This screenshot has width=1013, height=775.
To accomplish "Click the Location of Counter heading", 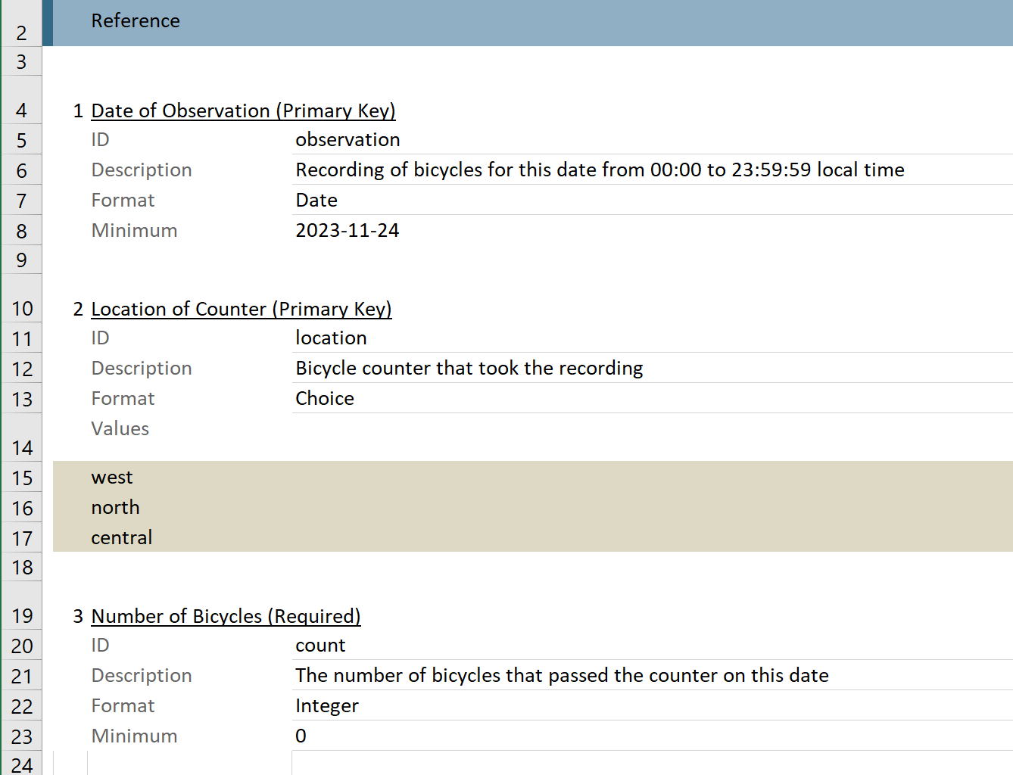I will (241, 309).
